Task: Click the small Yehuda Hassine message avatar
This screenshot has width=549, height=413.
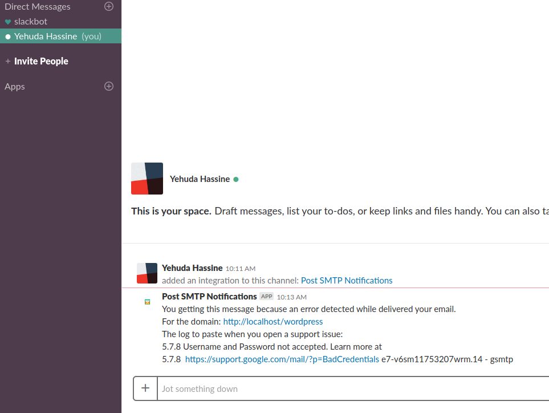Action: [147, 273]
